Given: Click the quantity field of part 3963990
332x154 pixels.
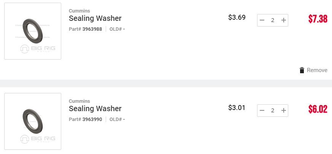Looking at the screenshot, I should [x=273, y=110].
